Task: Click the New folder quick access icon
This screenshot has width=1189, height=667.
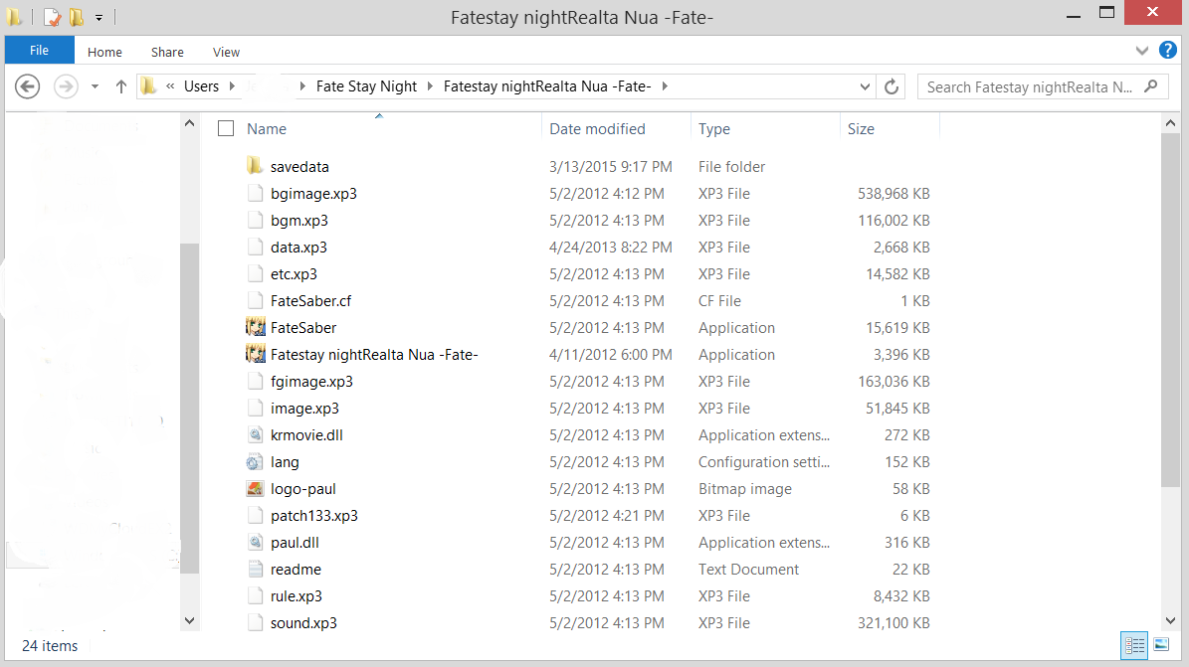Action: click(76, 17)
